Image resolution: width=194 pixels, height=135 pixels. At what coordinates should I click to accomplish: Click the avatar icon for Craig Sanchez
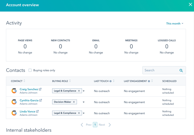pos(14,91)
